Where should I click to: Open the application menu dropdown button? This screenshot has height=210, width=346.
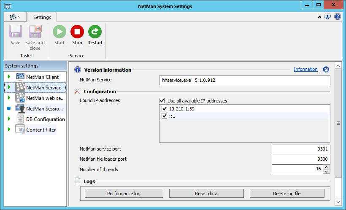tap(15, 17)
